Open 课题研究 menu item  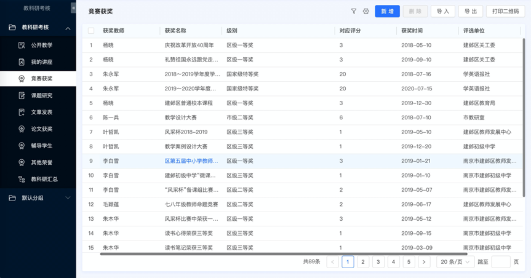pyautogui.click(x=38, y=95)
